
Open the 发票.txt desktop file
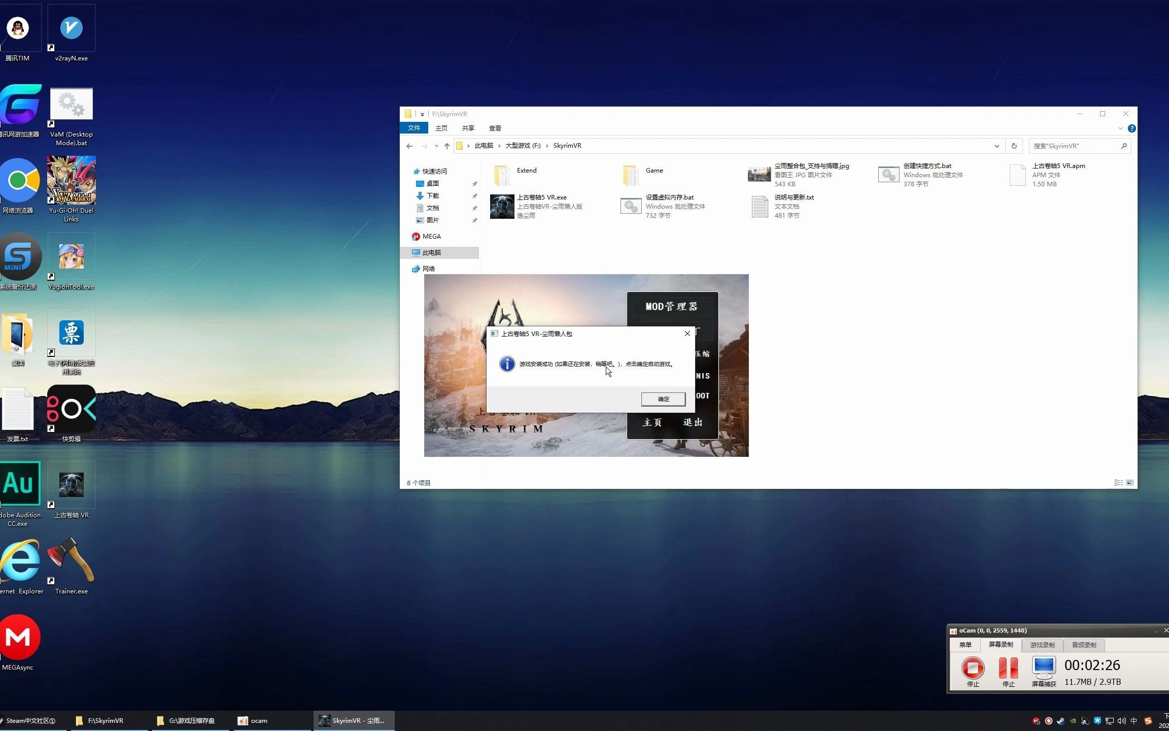(18, 414)
